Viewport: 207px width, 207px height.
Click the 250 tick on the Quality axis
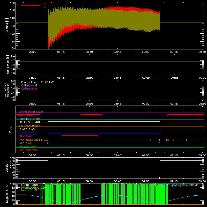[12, 161]
